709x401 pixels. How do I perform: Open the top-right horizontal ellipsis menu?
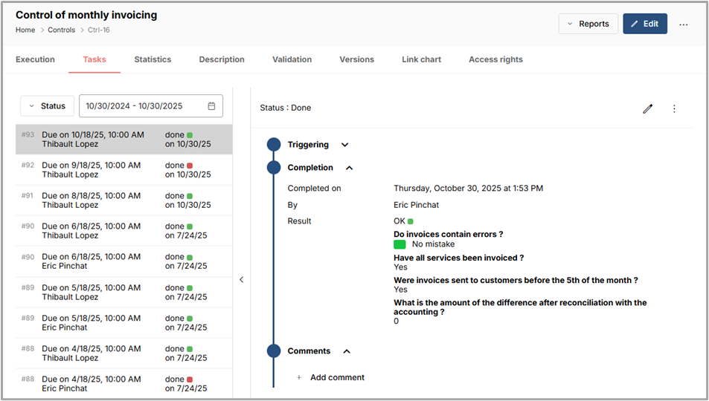(x=683, y=24)
